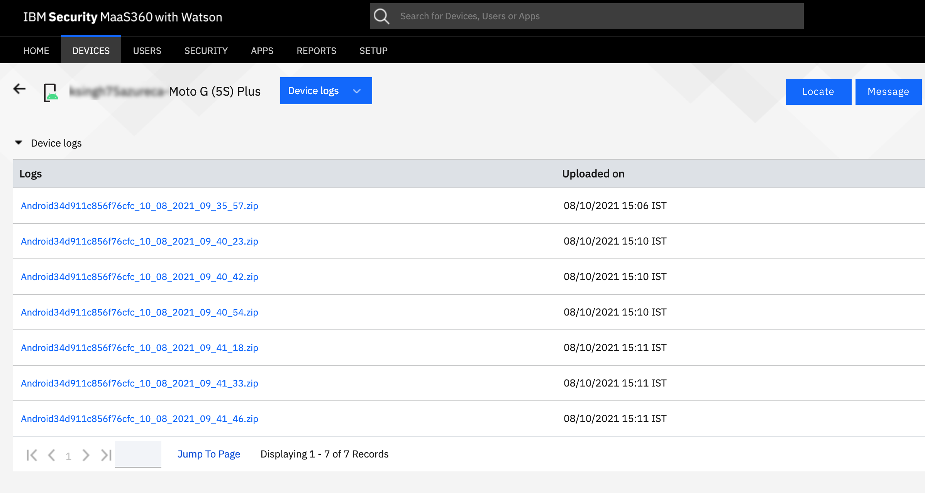Go to previous page of records
This screenshot has height=493, width=925.
click(x=51, y=455)
